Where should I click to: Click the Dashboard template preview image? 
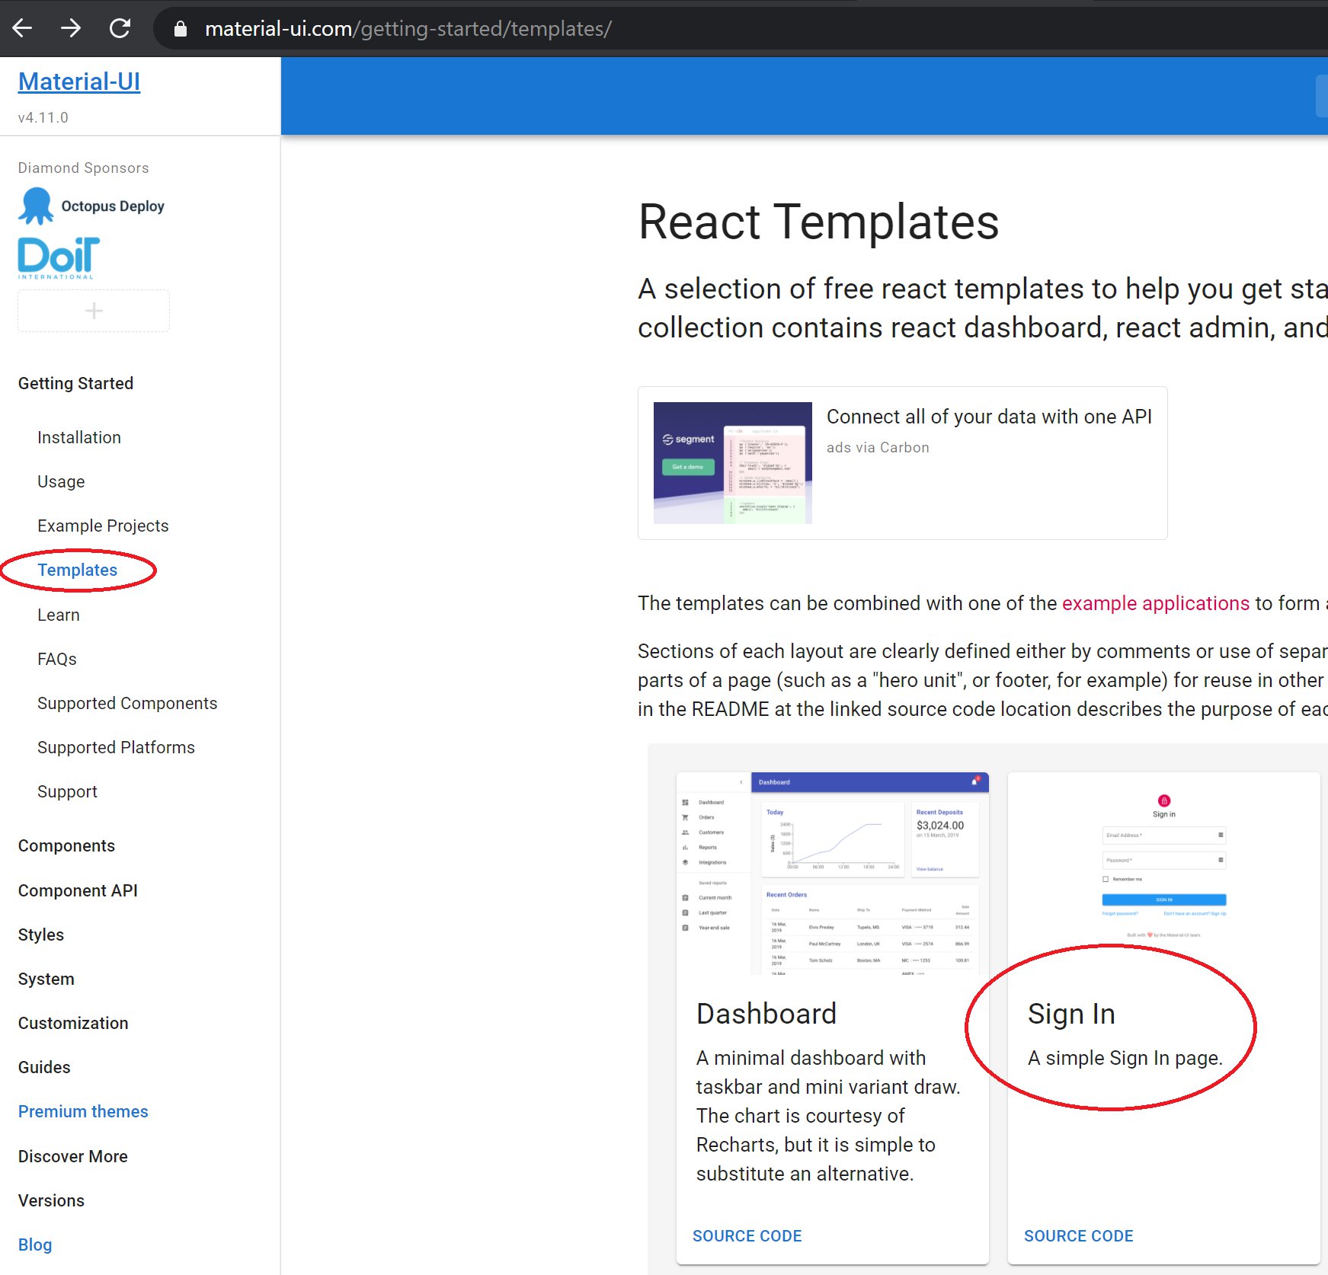(x=832, y=874)
